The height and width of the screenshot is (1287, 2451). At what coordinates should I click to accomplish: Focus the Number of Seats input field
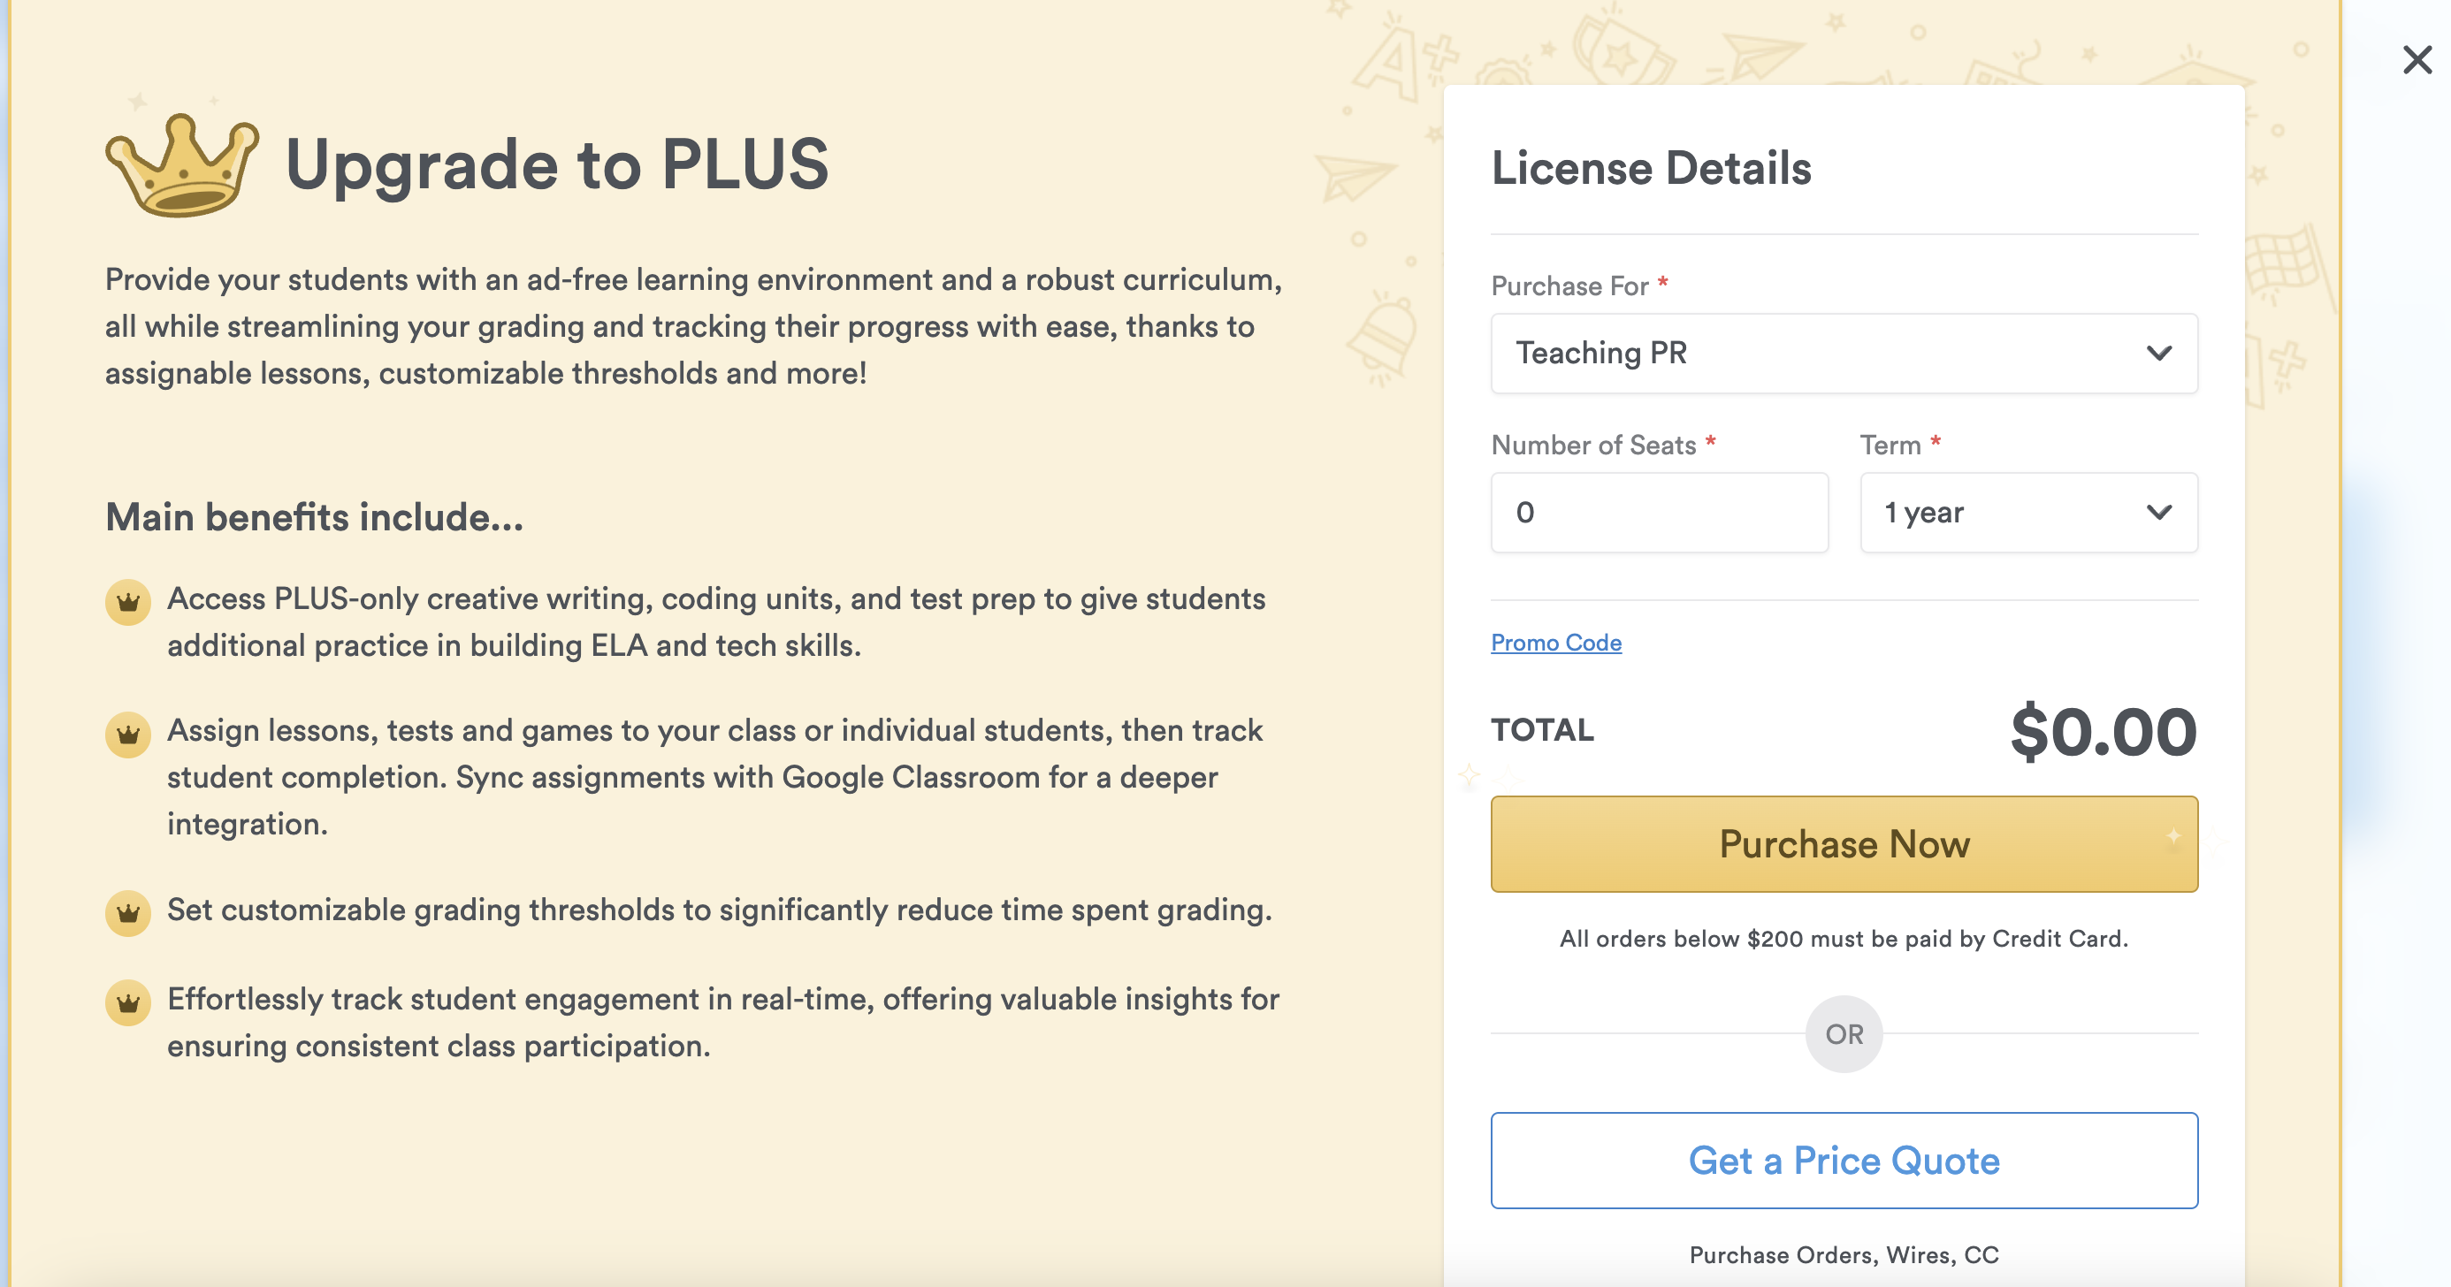point(1659,513)
